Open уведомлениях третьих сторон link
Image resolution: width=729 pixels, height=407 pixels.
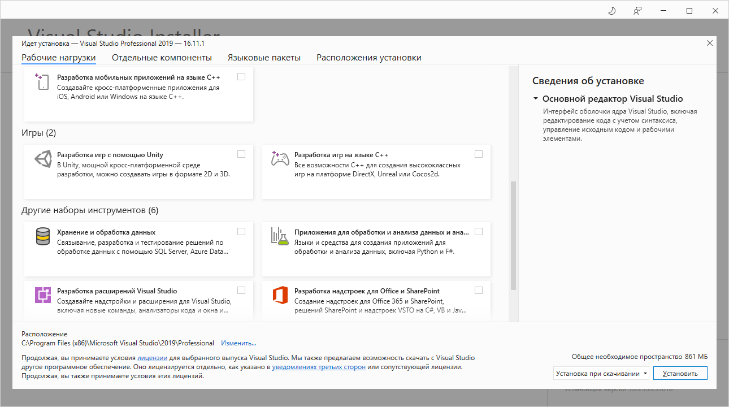tap(319, 367)
